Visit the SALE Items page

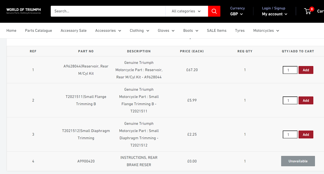[216, 31]
